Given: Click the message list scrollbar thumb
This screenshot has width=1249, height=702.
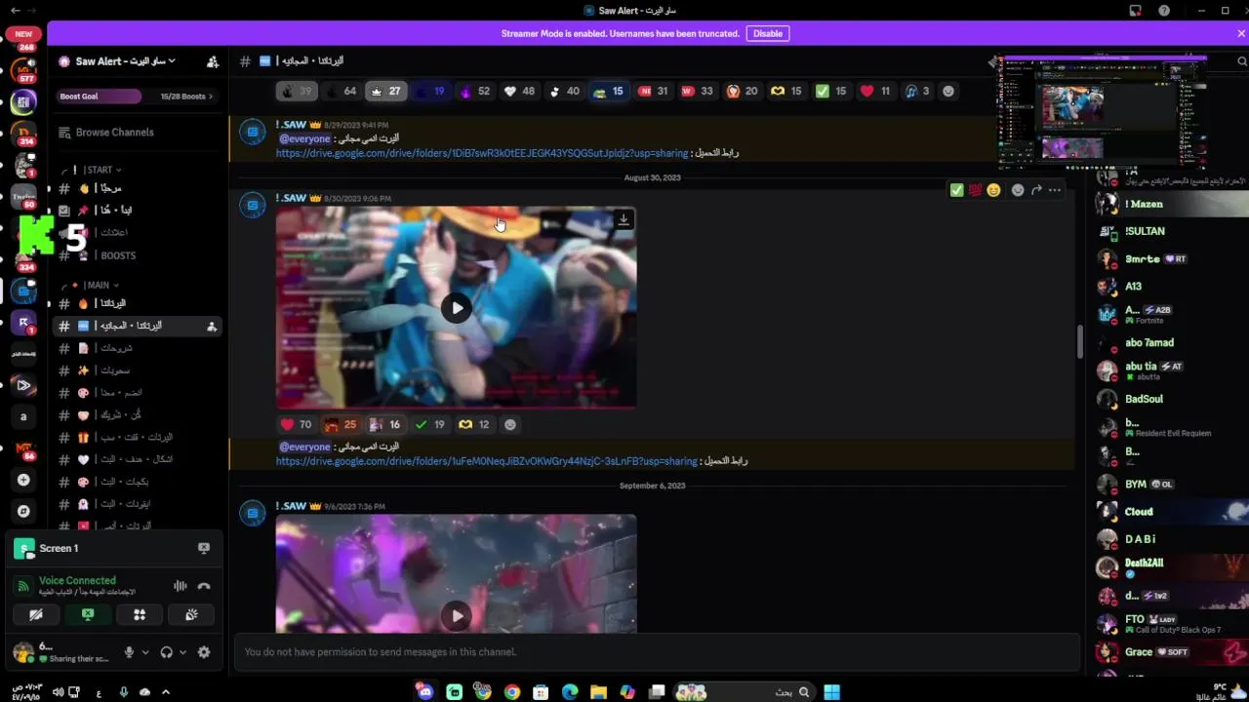Looking at the screenshot, I should pos(1079,341).
